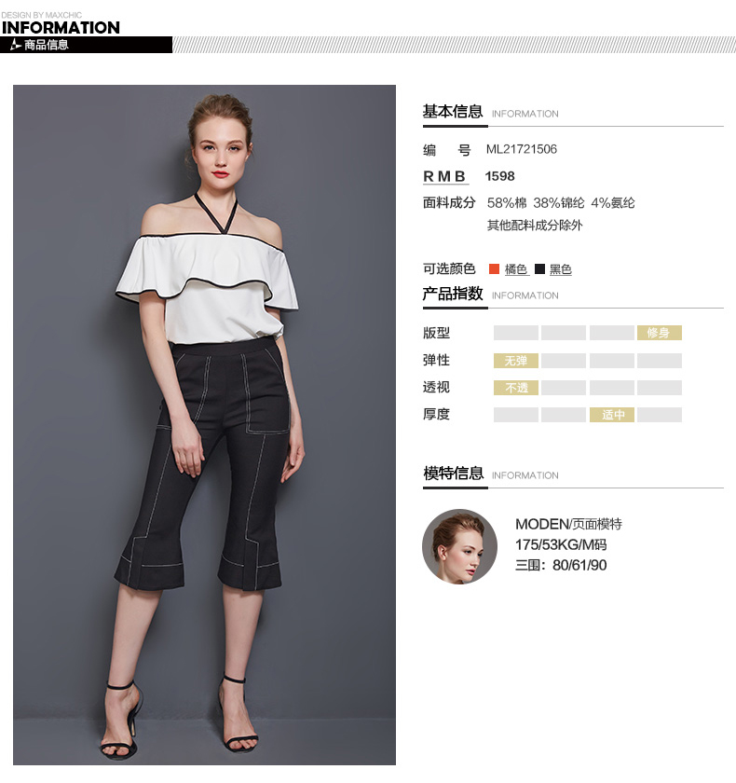Open the main model product photo
The width and height of the screenshot is (736, 783).
pos(205,424)
